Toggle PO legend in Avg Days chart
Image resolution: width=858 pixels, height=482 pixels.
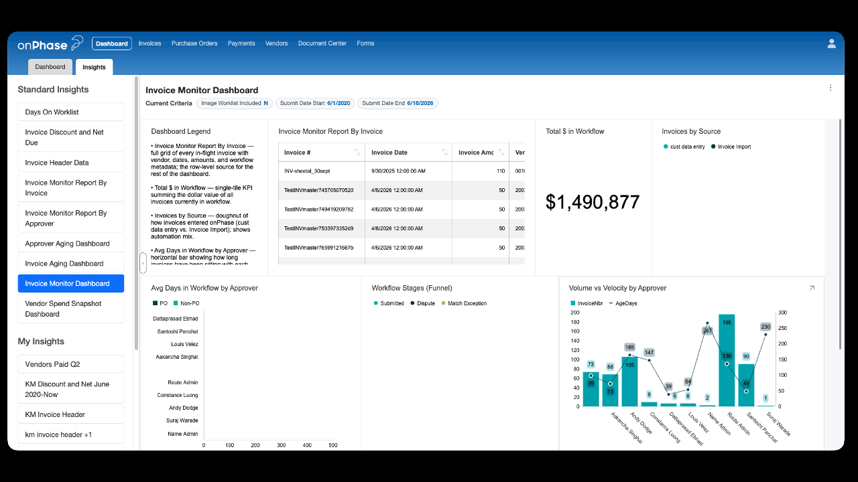click(x=160, y=303)
